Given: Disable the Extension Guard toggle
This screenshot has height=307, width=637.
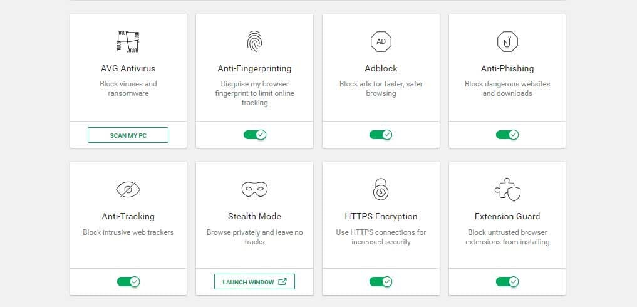Looking at the screenshot, I should pyautogui.click(x=507, y=281).
